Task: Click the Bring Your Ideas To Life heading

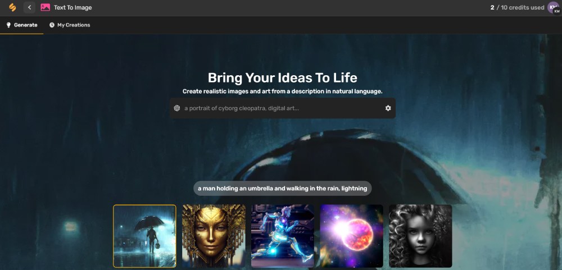Action: pos(283,77)
